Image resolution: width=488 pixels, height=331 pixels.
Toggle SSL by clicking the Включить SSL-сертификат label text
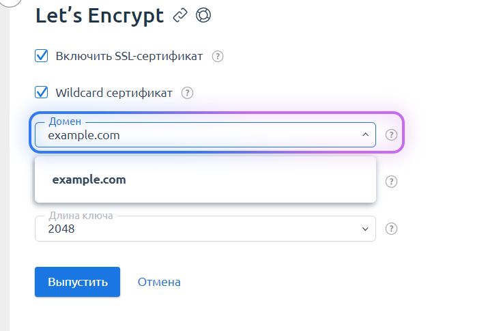click(129, 57)
